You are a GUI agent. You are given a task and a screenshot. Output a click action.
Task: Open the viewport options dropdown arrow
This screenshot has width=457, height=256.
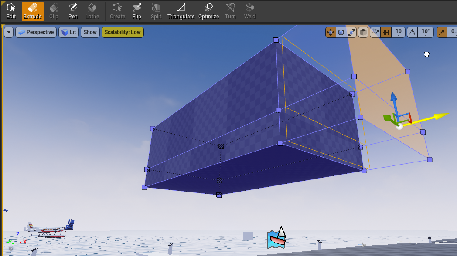(8, 32)
